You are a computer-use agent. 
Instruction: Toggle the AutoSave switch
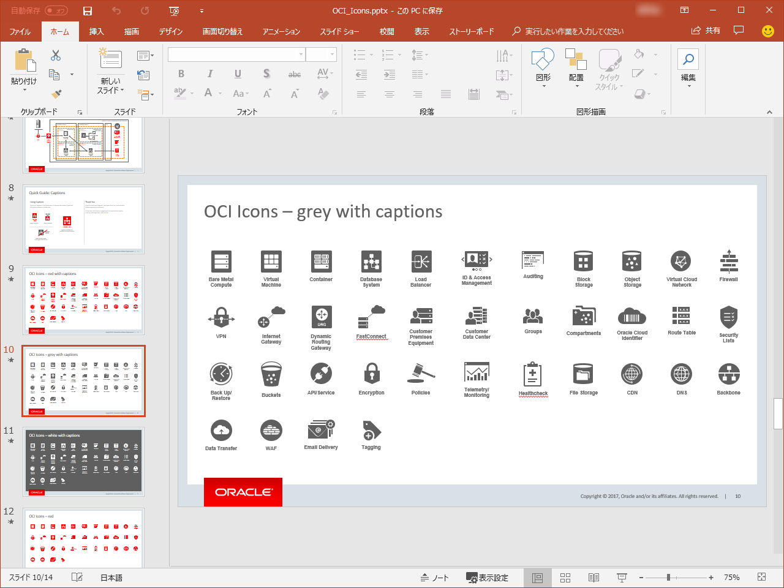(56, 11)
